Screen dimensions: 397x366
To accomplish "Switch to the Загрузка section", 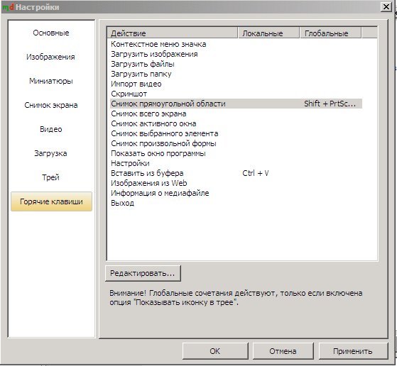I will point(51,153).
